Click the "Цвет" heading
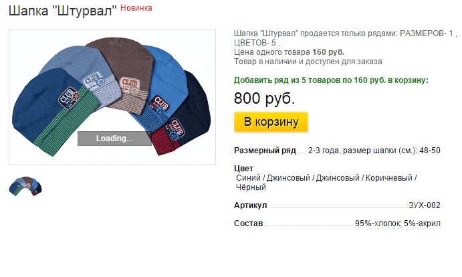The image size is (462, 277). coord(244,168)
